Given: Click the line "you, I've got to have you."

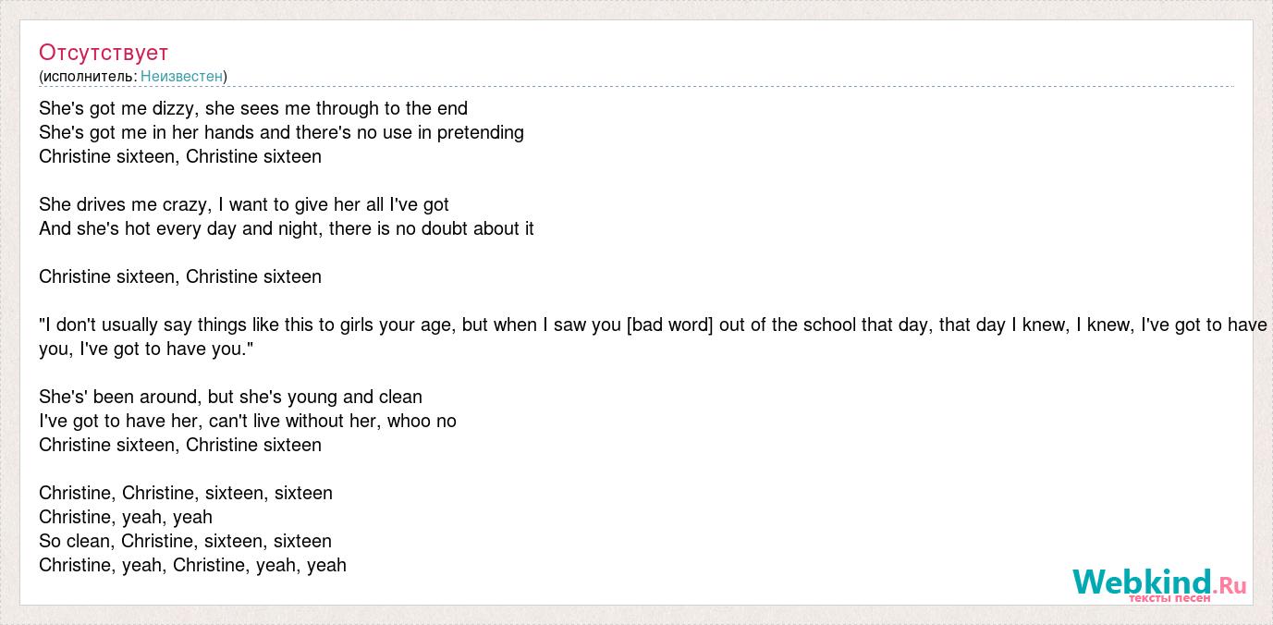Looking at the screenshot, I should click(x=146, y=349).
